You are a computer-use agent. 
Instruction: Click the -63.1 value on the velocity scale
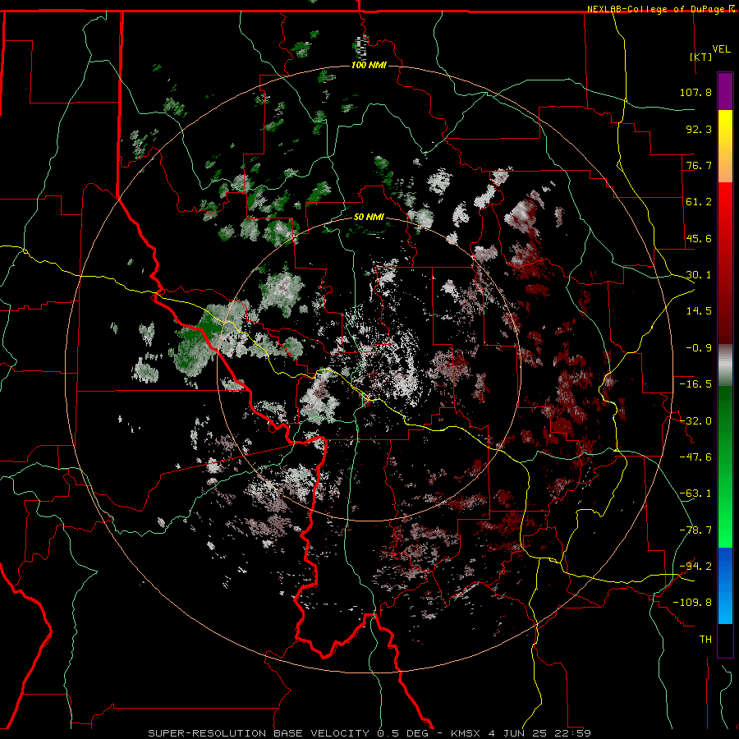click(695, 493)
